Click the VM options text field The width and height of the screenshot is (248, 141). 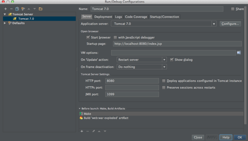(x=174, y=53)
